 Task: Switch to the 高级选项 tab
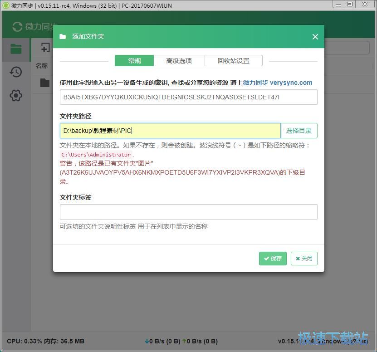click(179, 61)
